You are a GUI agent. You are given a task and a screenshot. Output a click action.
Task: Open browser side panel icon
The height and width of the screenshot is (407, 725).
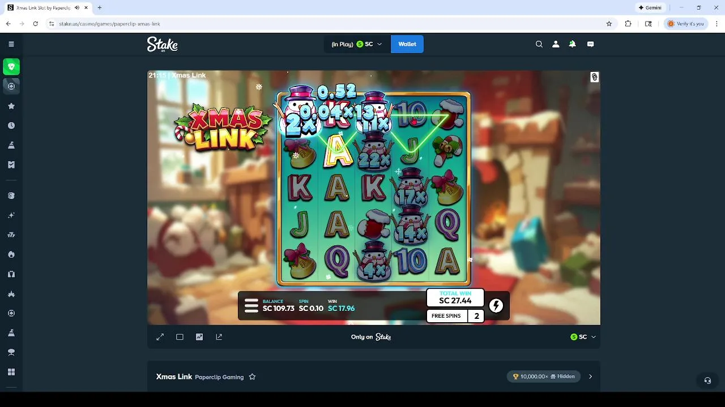pos(649,24)
